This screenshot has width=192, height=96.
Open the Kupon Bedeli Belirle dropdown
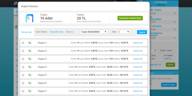pos(94,32)
